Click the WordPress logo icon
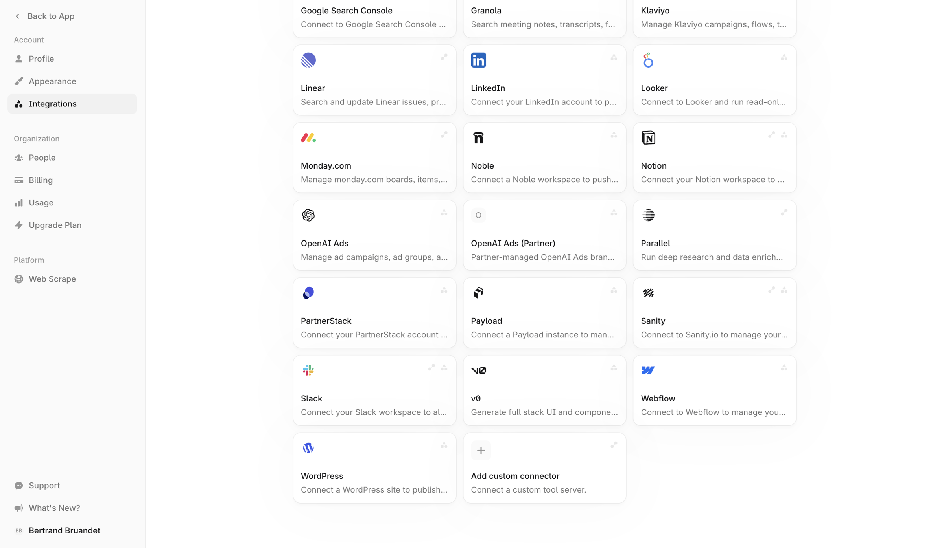The width and height of the screenshot is (944, 548). click(x=308, y=448)
